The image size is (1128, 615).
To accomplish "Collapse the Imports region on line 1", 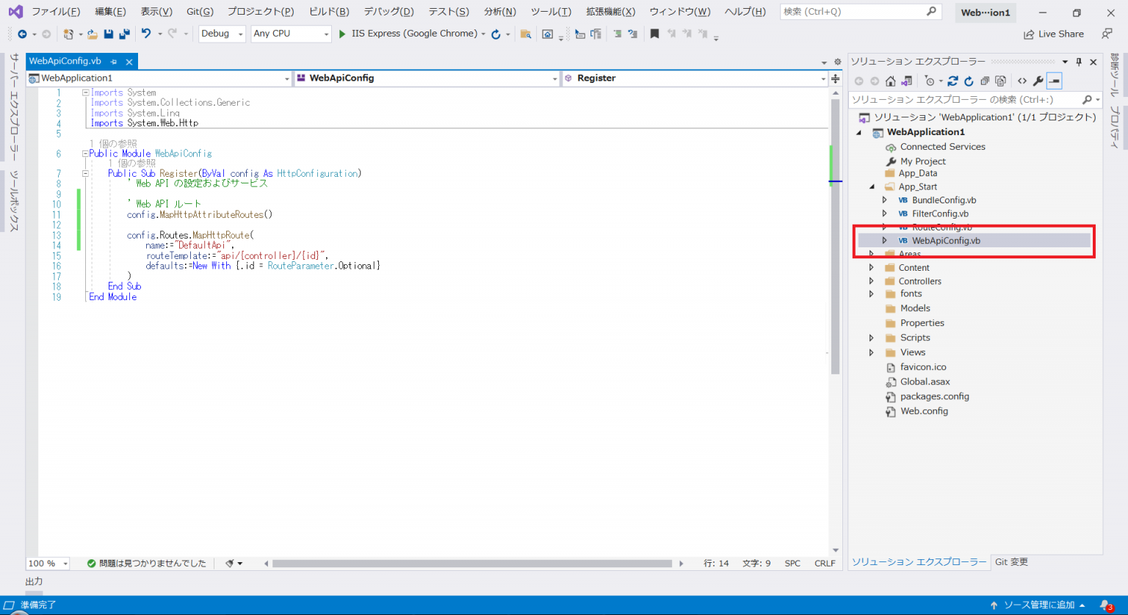I will coord(86,92).
